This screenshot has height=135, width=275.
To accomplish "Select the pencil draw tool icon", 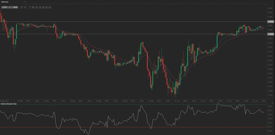I will [50, 7].
